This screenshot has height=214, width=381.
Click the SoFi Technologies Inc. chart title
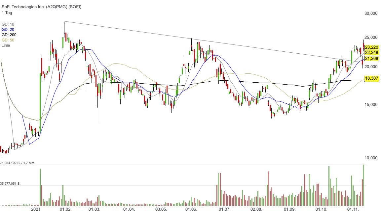42,7
